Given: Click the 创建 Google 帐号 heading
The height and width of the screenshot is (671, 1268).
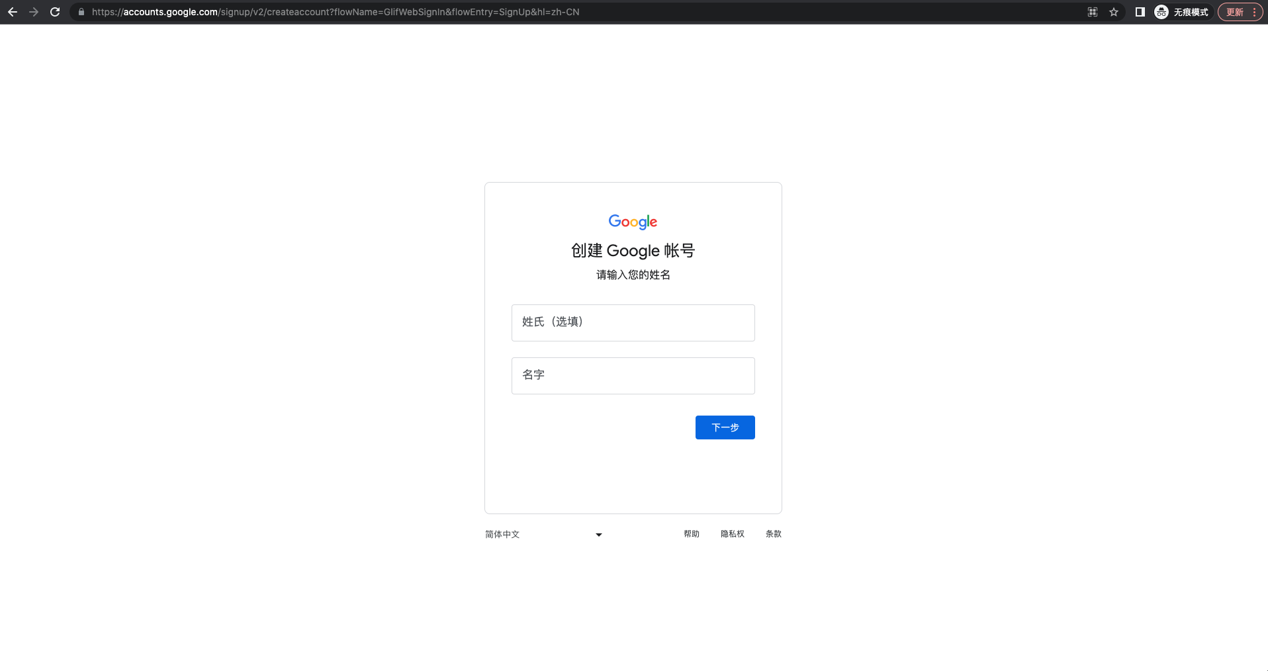Looking at the screenshot, I should [x=633, y=251].
